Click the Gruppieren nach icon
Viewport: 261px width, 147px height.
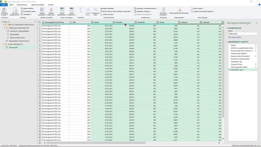pos(95,10)
